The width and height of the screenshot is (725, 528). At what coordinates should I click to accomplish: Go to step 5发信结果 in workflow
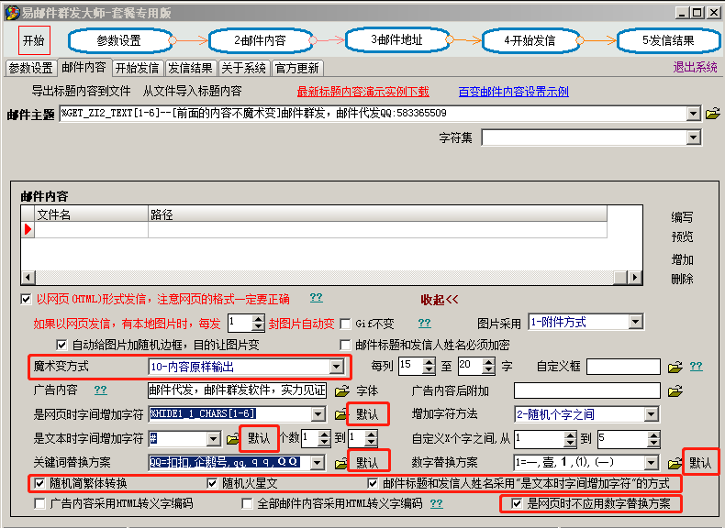pyautogui.click(x=668, y=40)
